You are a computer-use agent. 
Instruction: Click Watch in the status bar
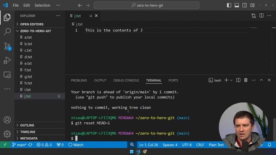(x=76, y=145)
